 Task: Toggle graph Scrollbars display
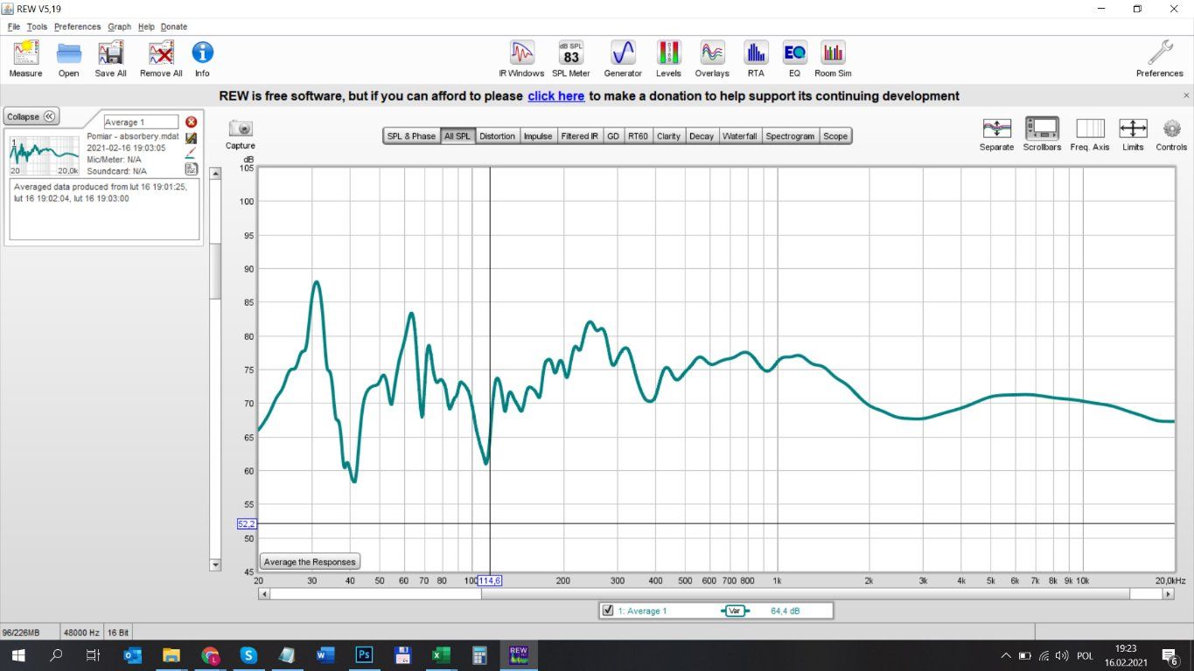coord(1042,128)
